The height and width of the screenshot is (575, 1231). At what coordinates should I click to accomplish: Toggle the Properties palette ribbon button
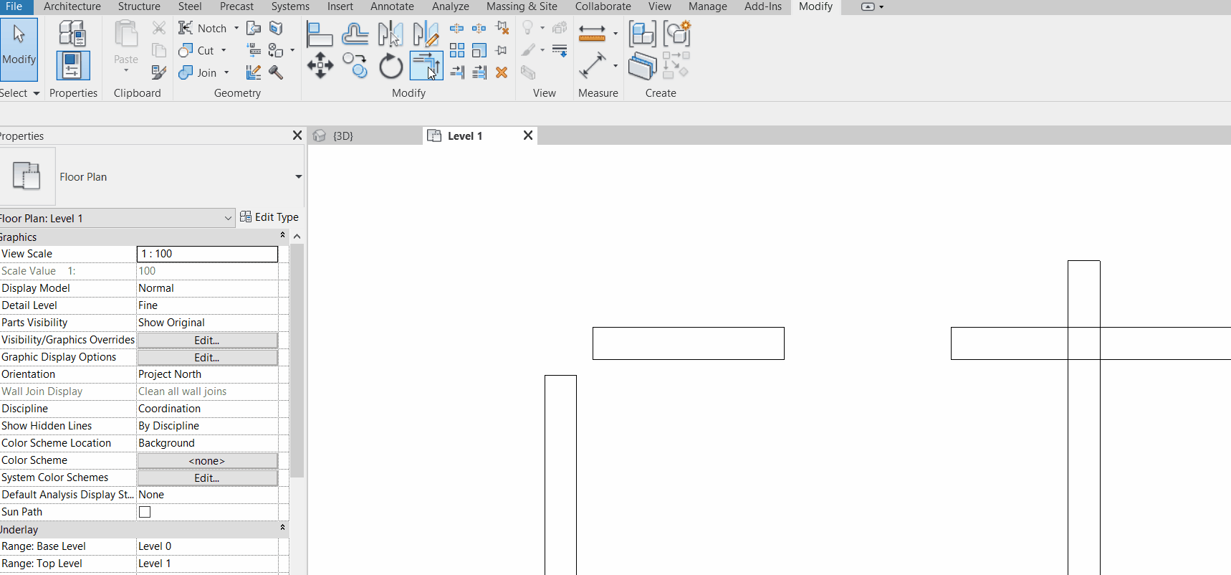(x=73, y=65)
